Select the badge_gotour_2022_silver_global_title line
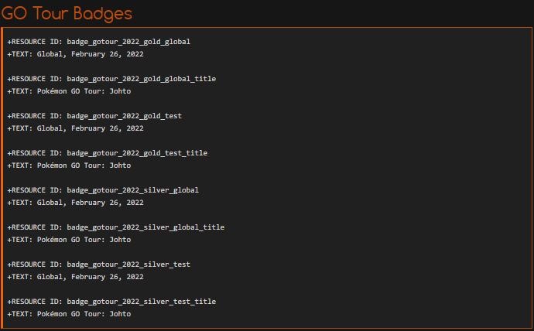This screenshot has width=534, height=331. (116, 227)
